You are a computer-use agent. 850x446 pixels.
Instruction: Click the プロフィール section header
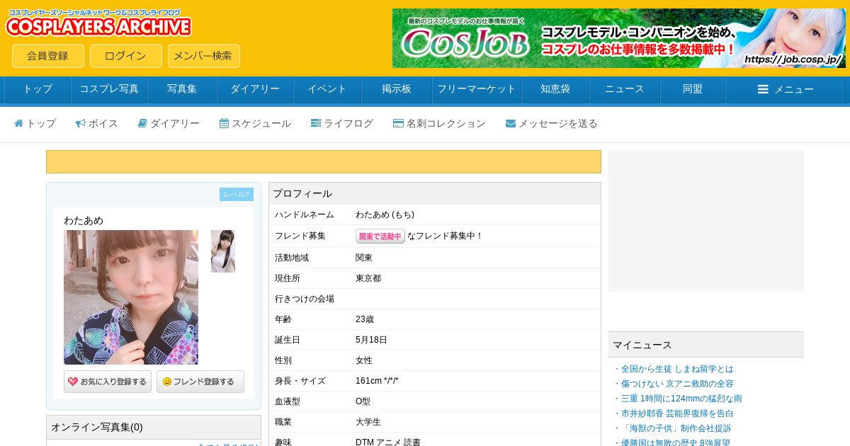pyautogui.click(x=435, y=193)
